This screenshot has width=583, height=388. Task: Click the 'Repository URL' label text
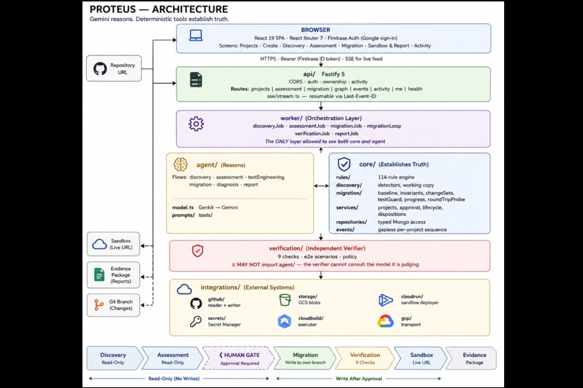(122, 69)
